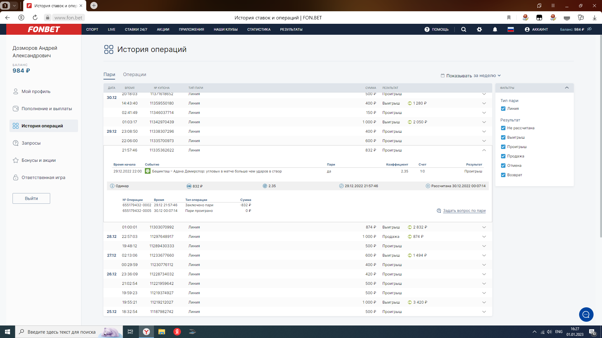This screenshot has width=602, height=338.
Task: Toggle the hide-balance eye icon
Action: [589, 29]
